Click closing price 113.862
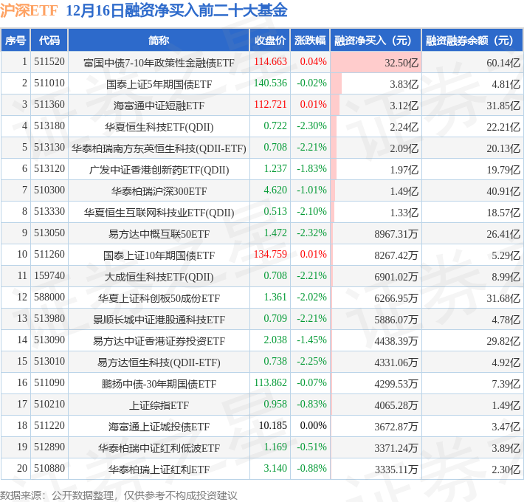This screenshot has width=524, height=502. point(270,382)
